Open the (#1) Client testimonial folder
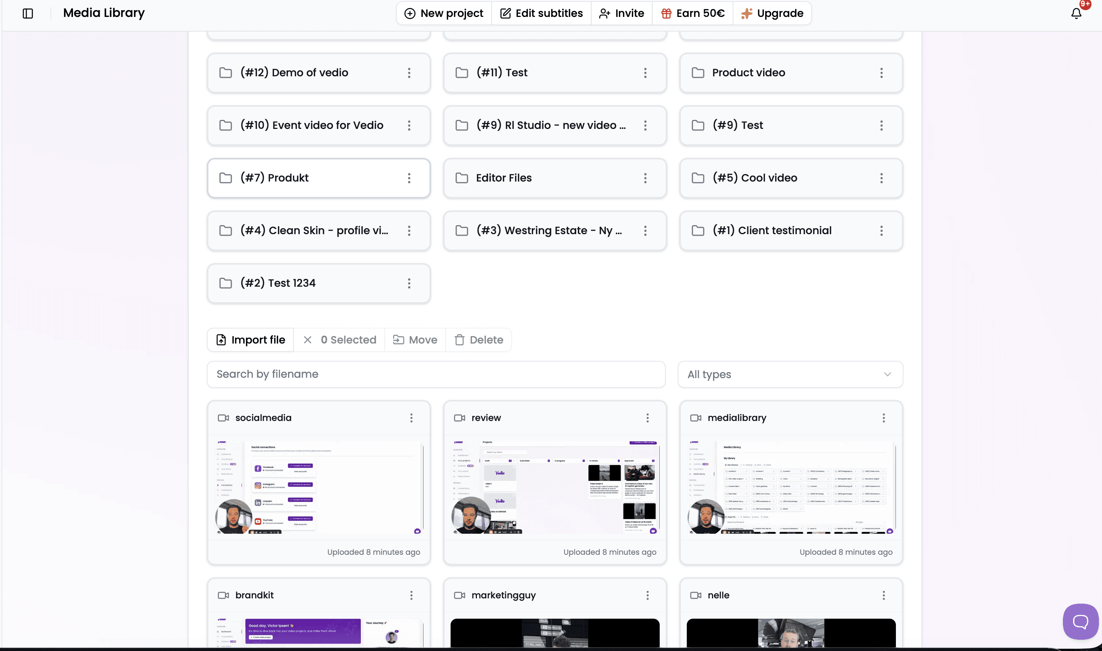This screenshot has height=651, width=1102. pos(771,230)
